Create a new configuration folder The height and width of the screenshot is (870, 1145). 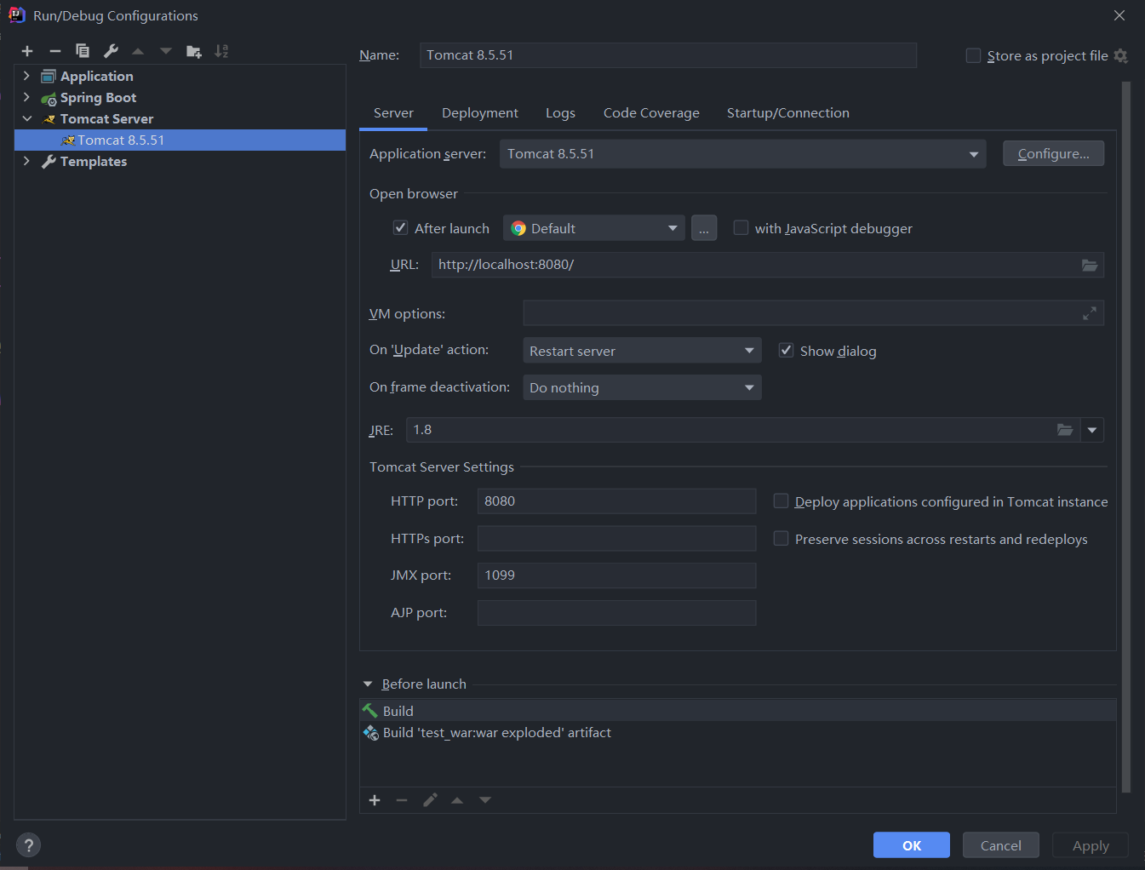pyautogui.click(x=194, y=51)
